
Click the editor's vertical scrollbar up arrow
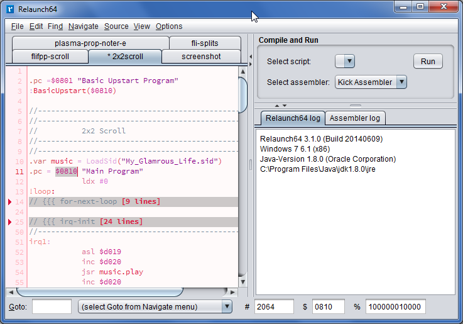[x=242, y=71]
